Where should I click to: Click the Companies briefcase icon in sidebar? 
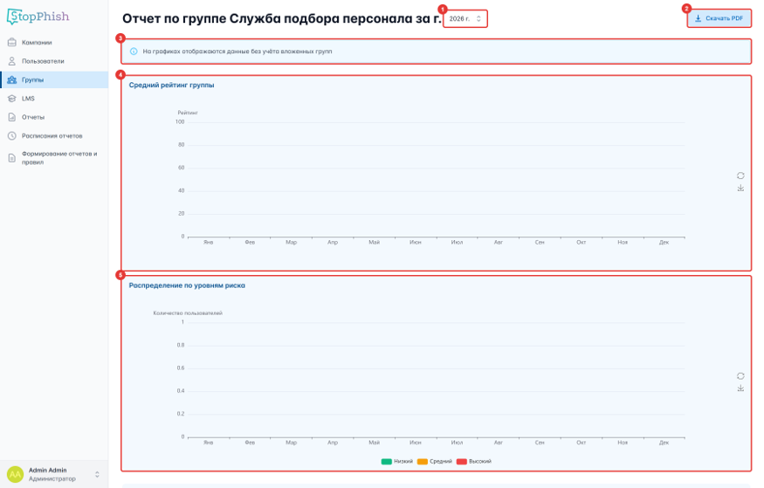click(12, 43)
